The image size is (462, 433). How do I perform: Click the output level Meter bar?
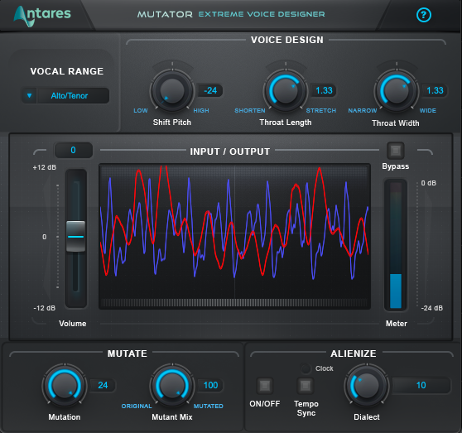(x=396, y=245)
